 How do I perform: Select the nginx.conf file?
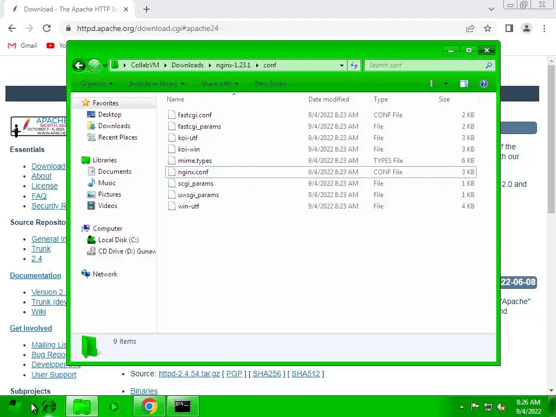[320, 172]
